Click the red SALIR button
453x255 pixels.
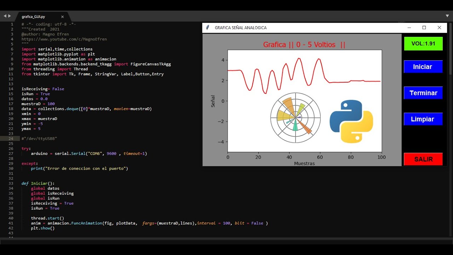coord(423,159)
